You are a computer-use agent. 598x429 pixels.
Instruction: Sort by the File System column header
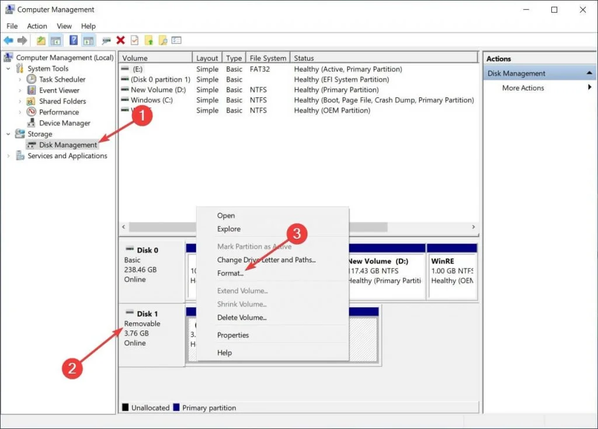[x=267, y=58]
